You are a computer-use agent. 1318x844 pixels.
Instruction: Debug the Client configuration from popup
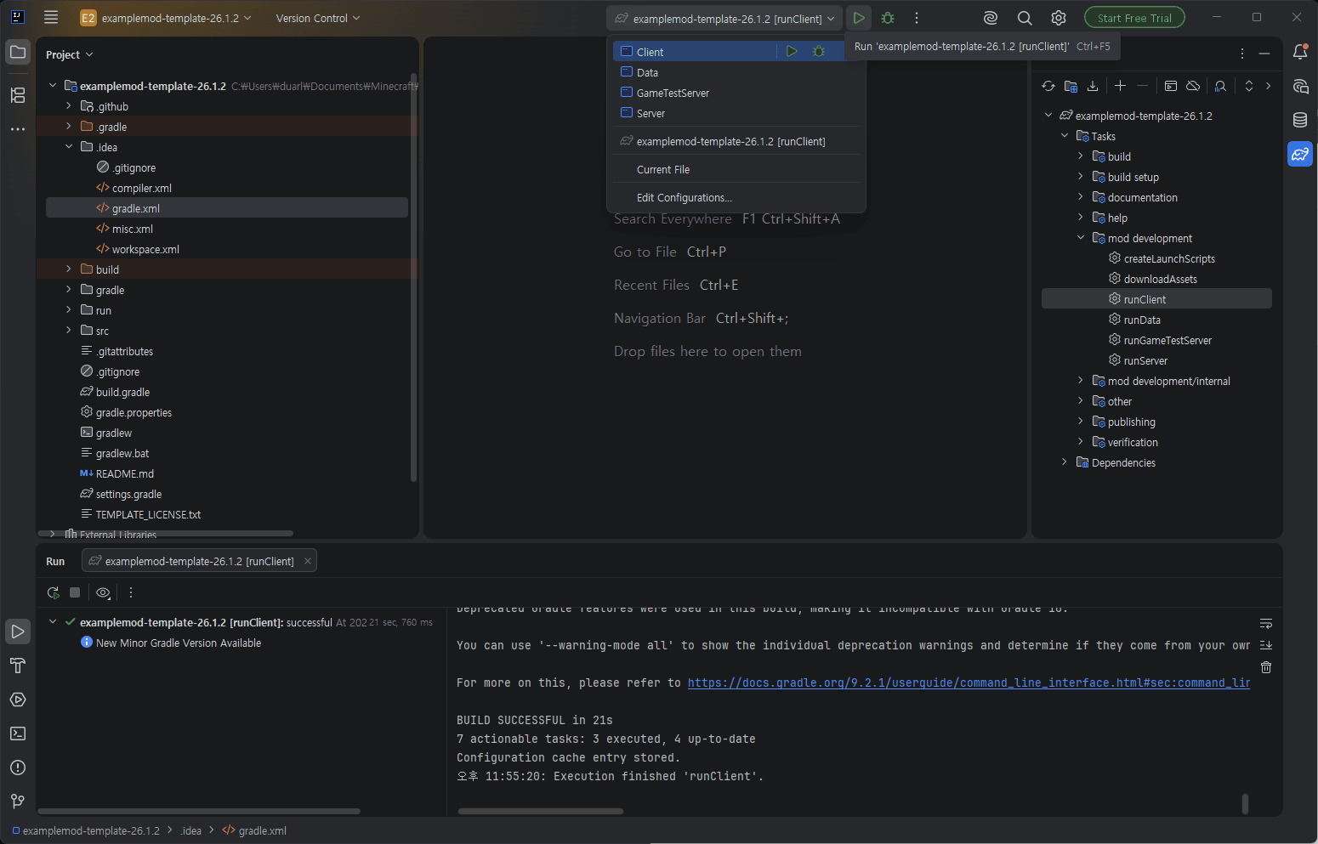click(x=819, y=52)
